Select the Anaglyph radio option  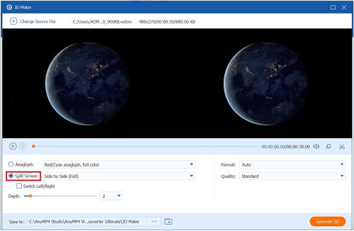(x=11, y=164)
